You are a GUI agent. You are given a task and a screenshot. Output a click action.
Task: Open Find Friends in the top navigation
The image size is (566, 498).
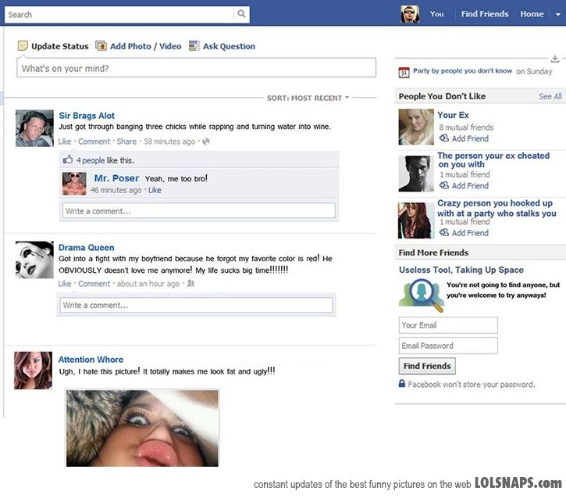(x=485, y=14)
